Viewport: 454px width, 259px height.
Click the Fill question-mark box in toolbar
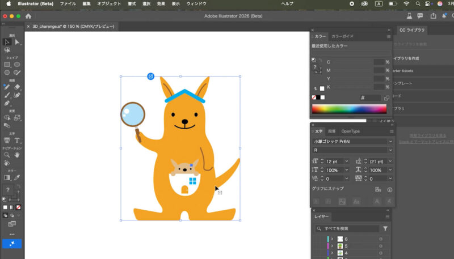8,190
